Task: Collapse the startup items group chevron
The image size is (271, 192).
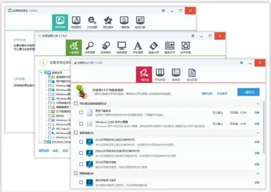Action: point(258,104)
